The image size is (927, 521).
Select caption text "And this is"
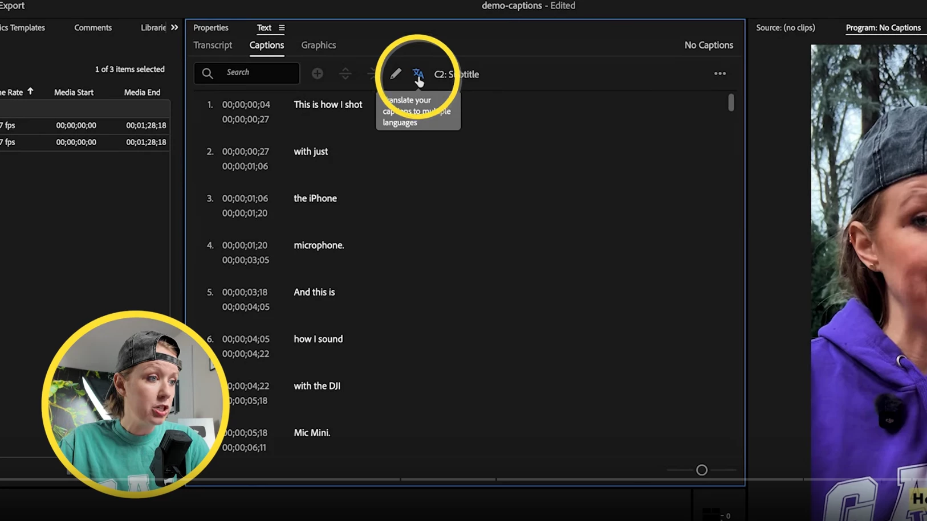point(314,292)
